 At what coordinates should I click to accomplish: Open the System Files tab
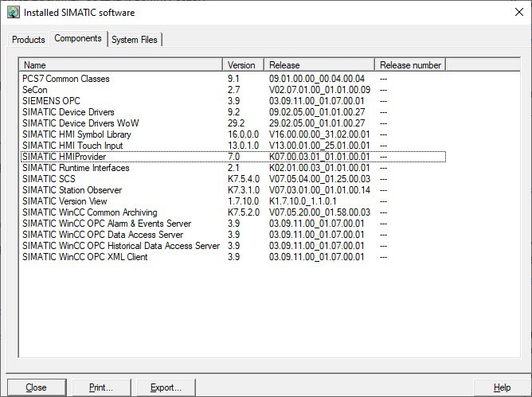pyautogui.click(x=135, y=40)
